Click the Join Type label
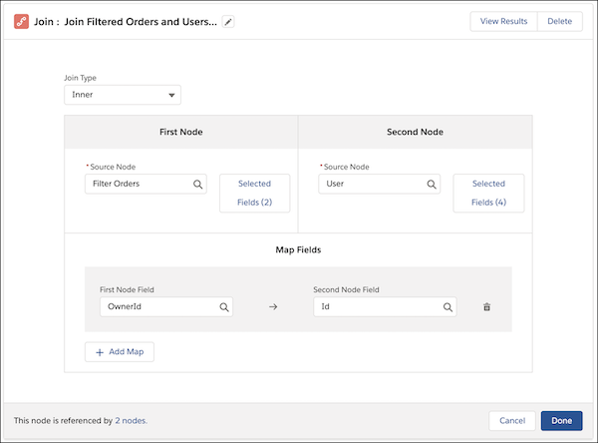The image size is (598, 443). point(80,78)
